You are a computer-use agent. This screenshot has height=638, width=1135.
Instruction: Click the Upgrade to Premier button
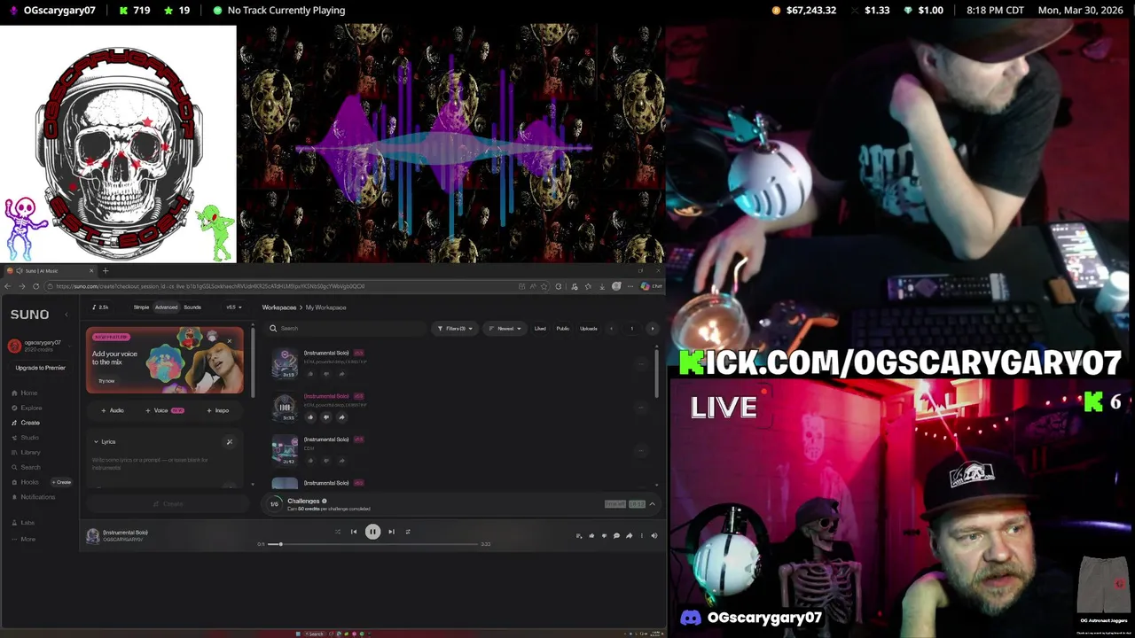click(40, 368)
